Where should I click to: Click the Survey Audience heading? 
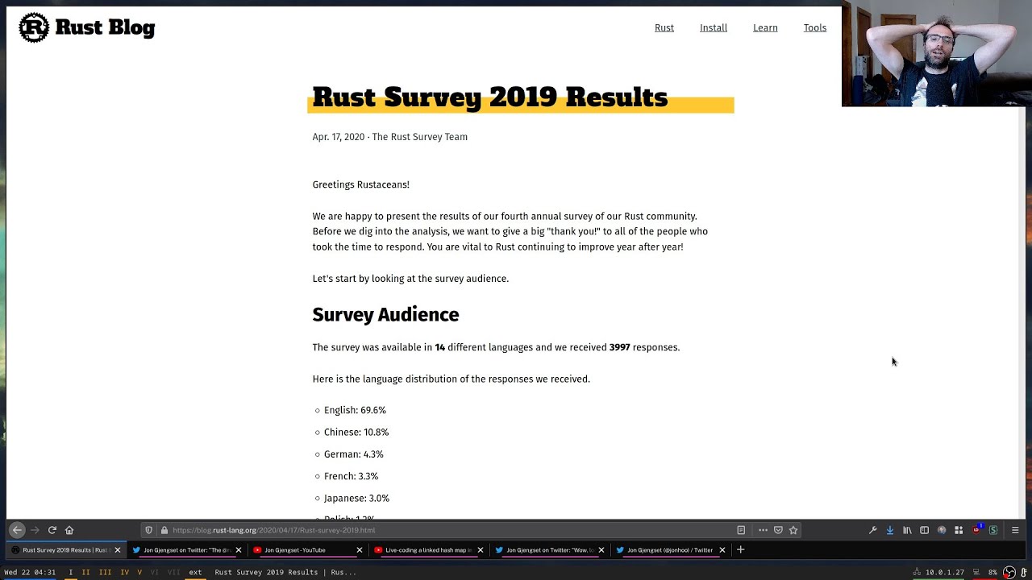point(385,315)
